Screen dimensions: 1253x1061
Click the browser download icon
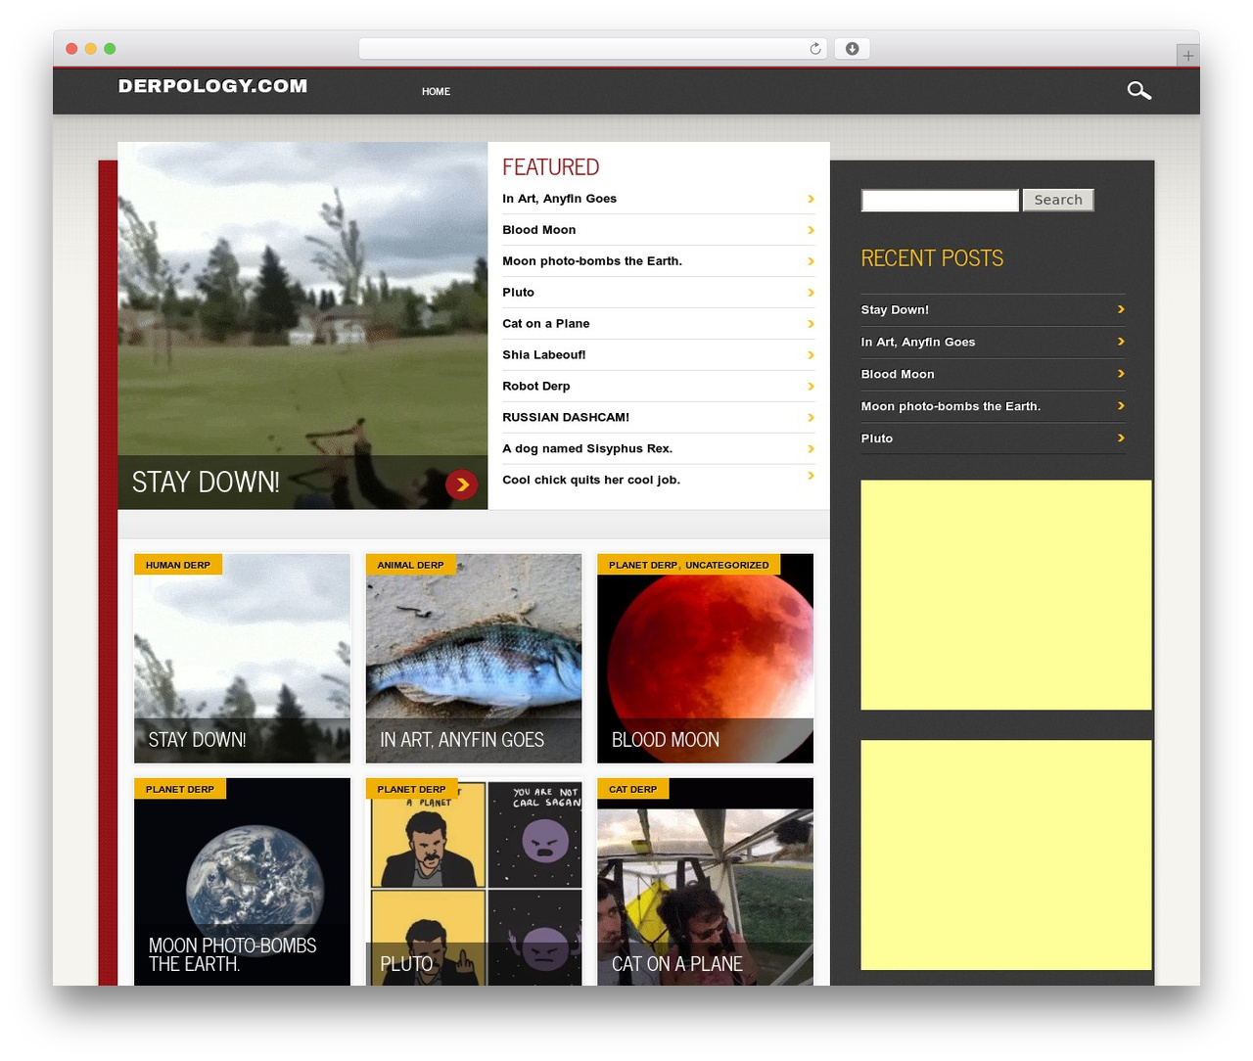(852, 49)
